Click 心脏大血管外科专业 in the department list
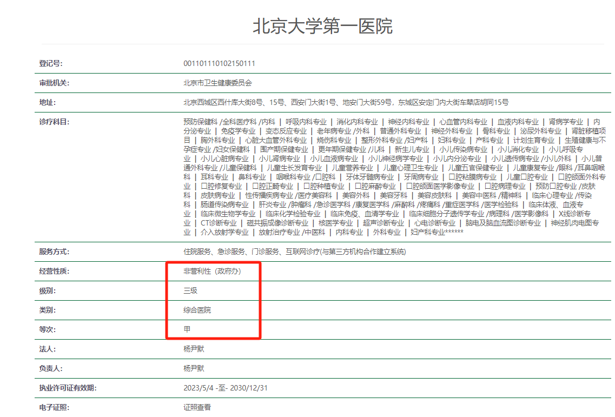This screenshot has width=615, height=417. [276, 141]
